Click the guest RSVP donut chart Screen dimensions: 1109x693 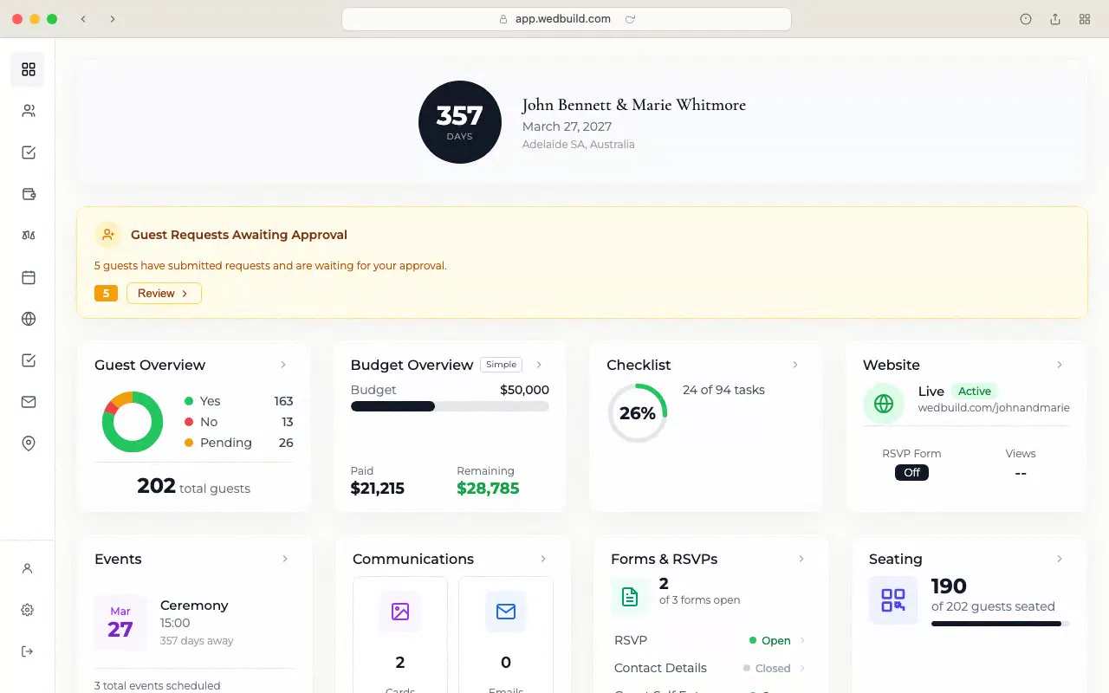coord(133,422)
